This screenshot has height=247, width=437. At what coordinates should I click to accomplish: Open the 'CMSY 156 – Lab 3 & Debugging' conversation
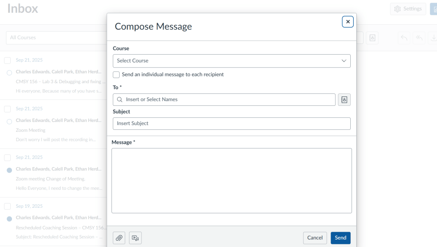(58, 81)
